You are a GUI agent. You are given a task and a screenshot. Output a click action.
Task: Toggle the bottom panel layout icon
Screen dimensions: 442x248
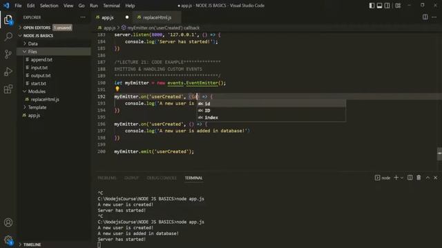click(379, 6)
